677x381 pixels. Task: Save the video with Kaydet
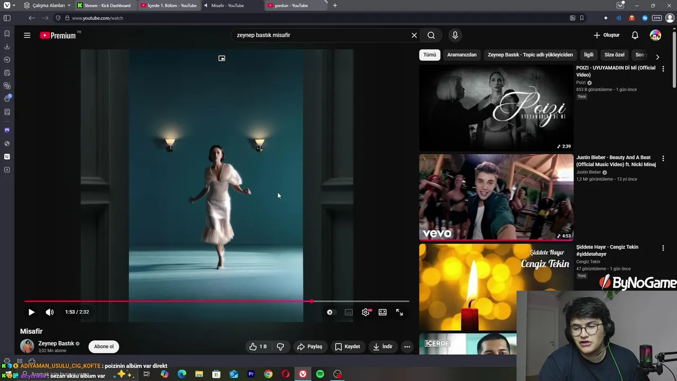coord(347,347)
